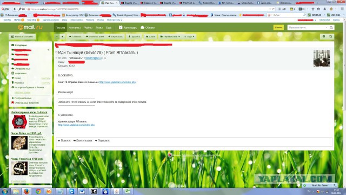Screen dimensions: 346x195
Task: Click the red G-Shock watch ad image
Action: (x=19, y=121)
